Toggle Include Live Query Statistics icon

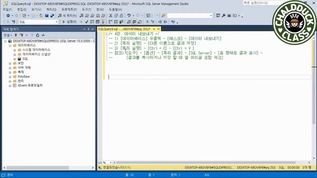[x=116, y=22]
